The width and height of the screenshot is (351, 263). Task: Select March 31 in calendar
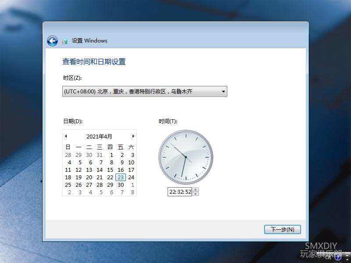click(100, 155)
